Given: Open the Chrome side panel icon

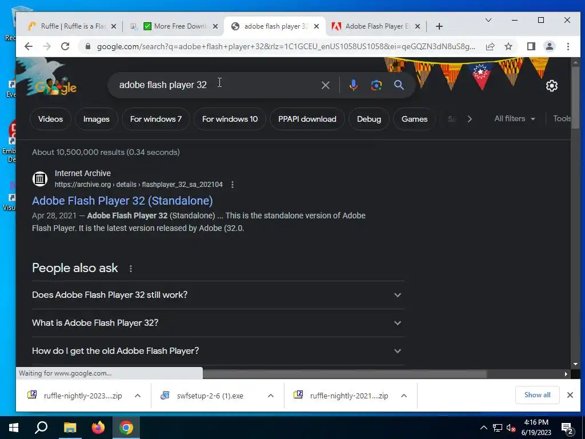Looking at the screenshot, I should (531, 46).
